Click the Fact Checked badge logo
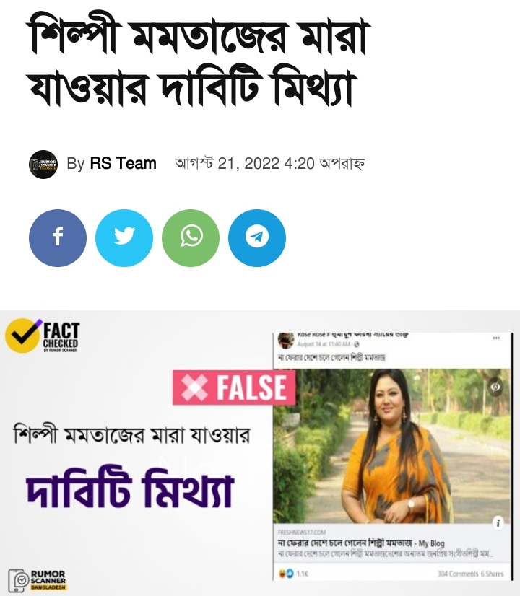 point(42,336)
